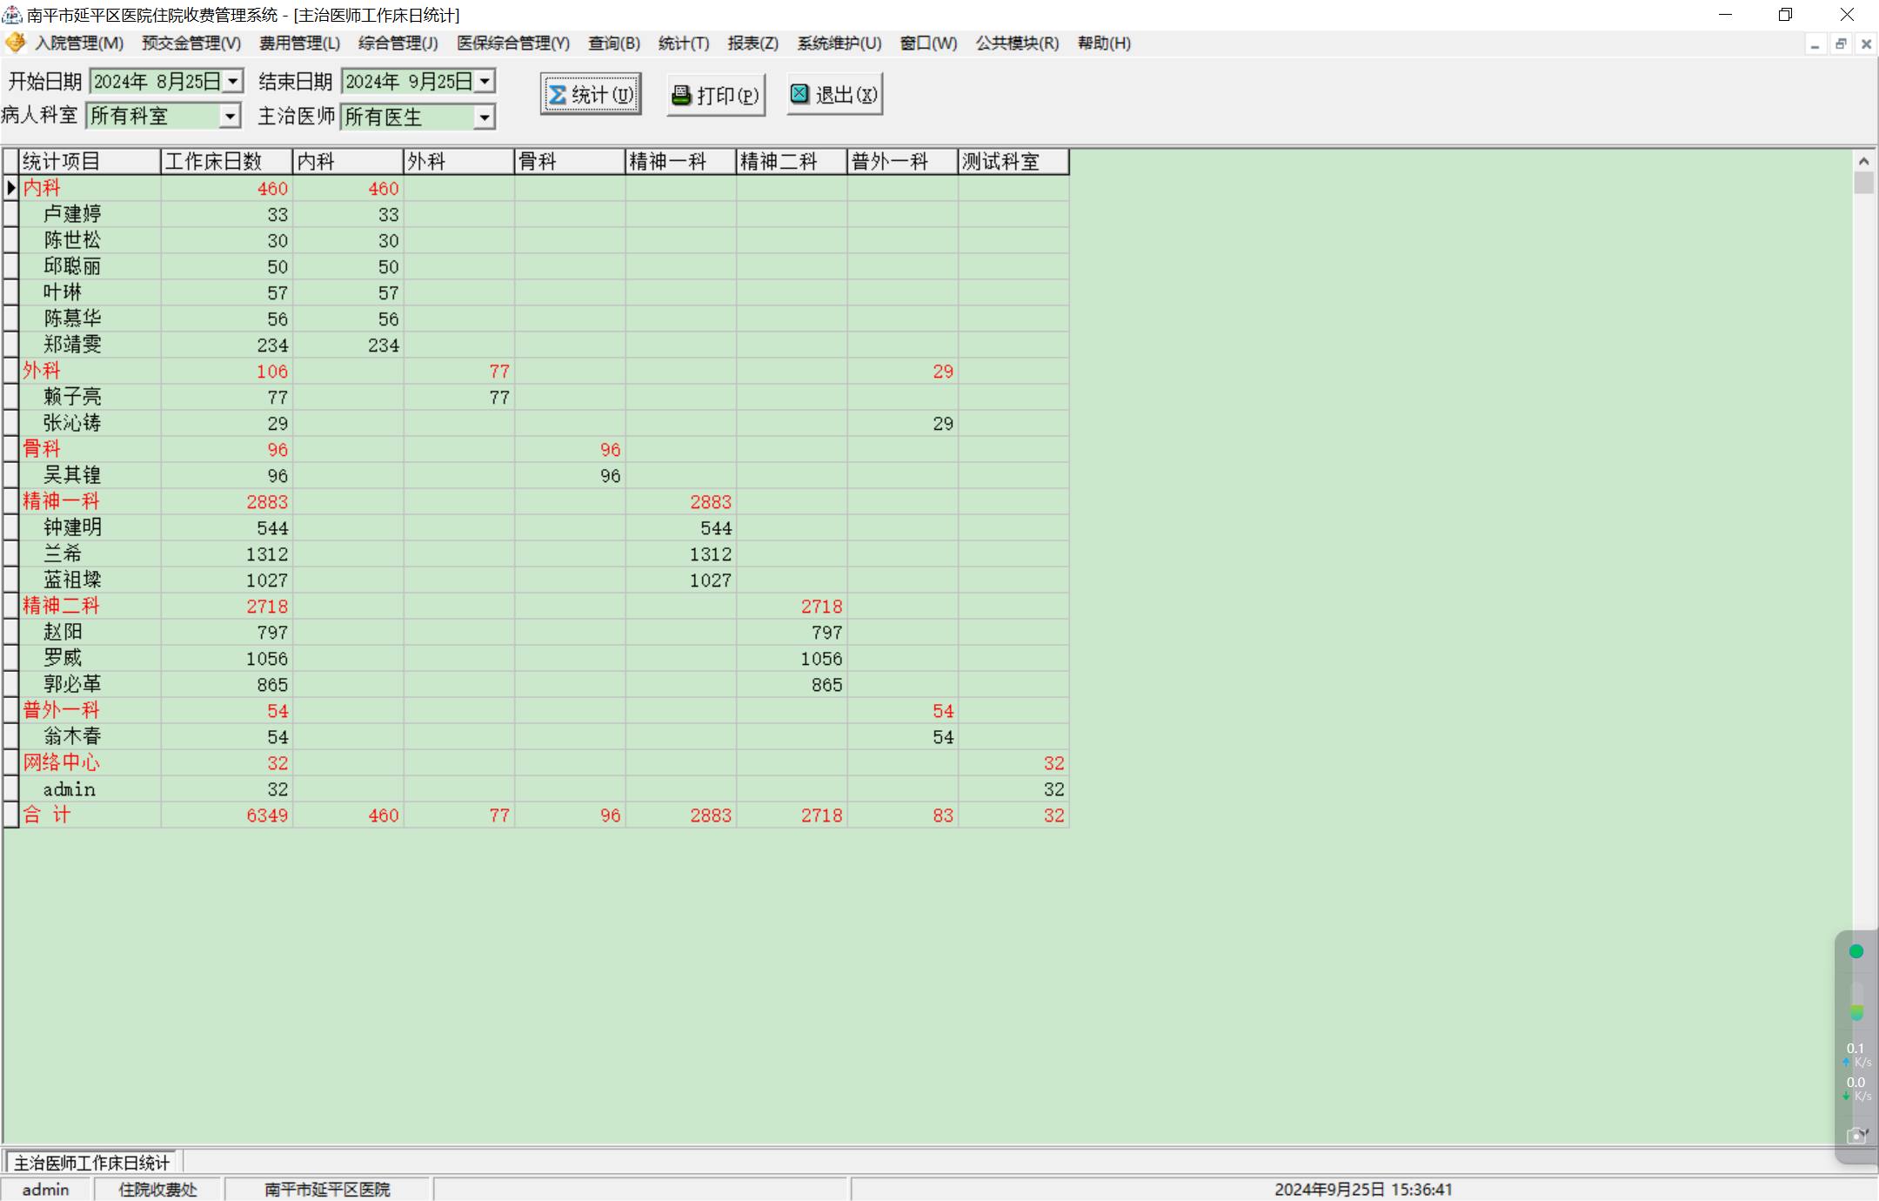Click the vertical scrollbar up arrow
The height and width of the screenshot is (1201, 1879).
1863,161
